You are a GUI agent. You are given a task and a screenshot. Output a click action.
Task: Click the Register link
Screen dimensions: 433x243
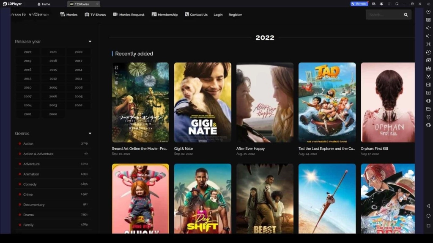(236, 14)
